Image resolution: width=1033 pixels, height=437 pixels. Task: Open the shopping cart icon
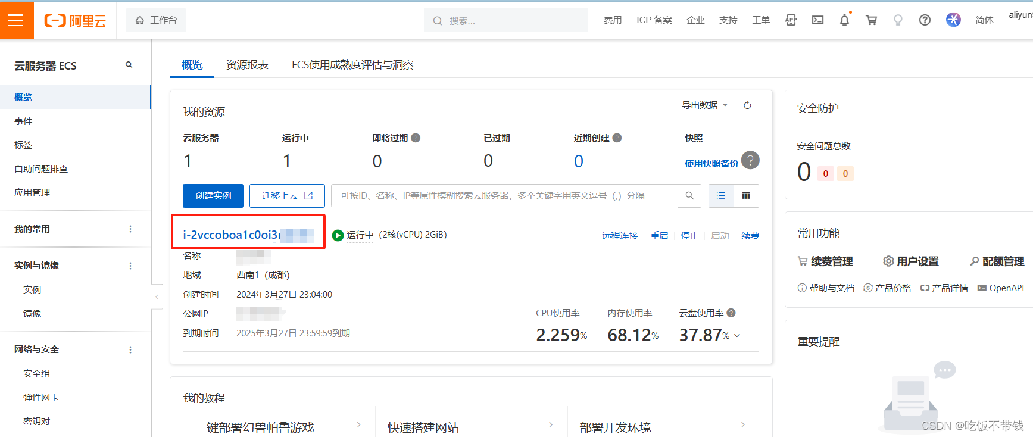pos(871,20)
